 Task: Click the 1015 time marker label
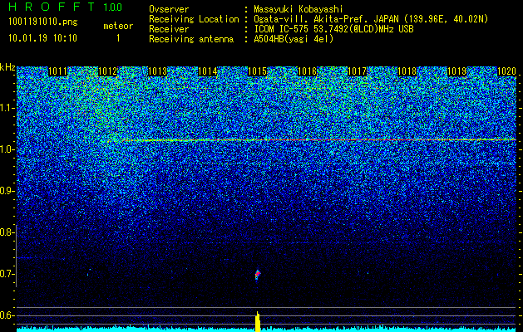click(x=258, y=71)
